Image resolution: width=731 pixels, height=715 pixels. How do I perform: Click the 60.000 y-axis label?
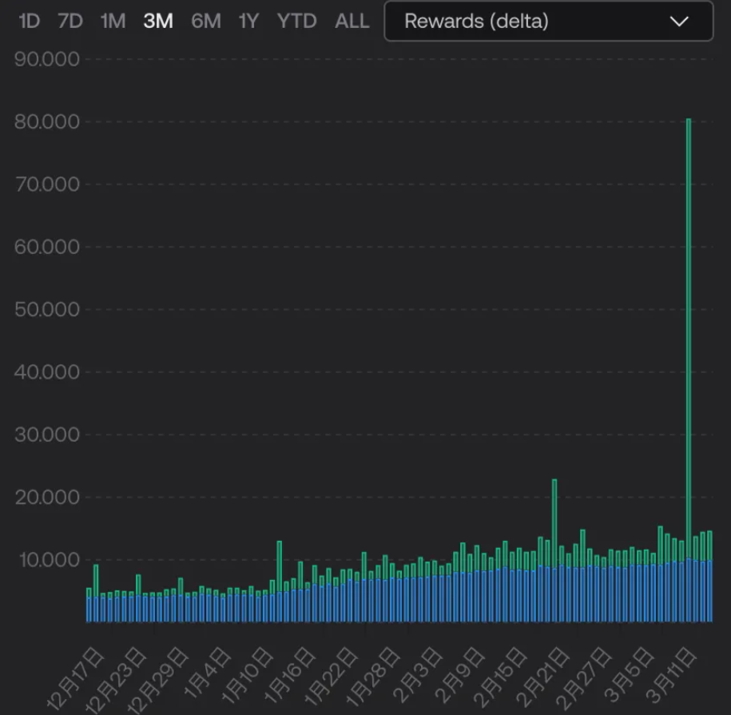tap(46, 247)
